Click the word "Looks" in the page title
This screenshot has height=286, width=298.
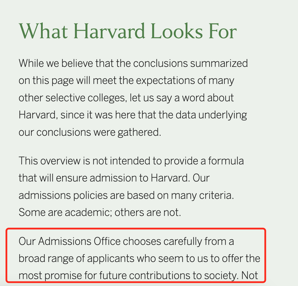click(177, 31)
